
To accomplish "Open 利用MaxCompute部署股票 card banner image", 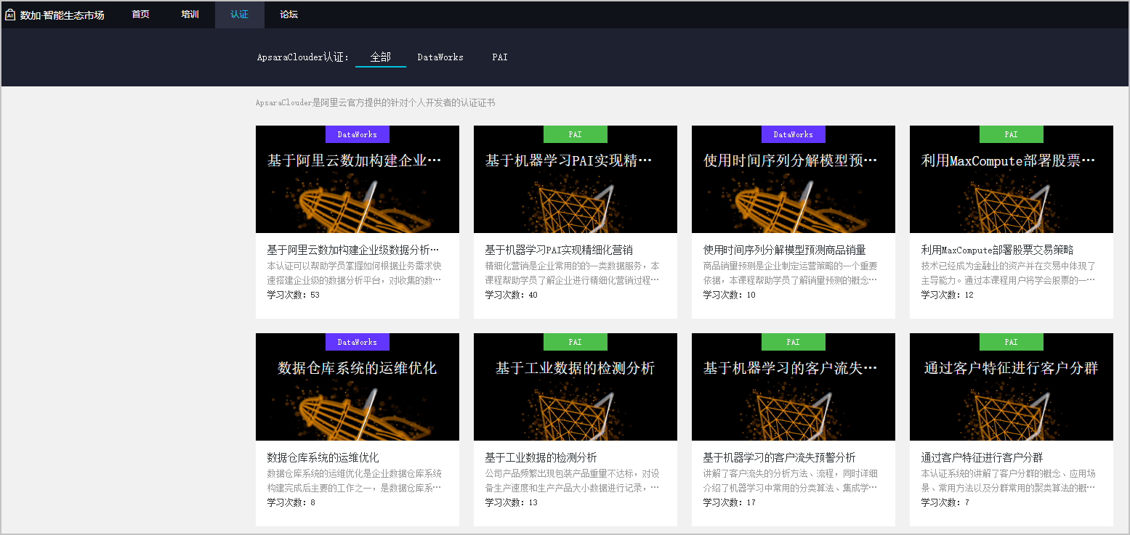I will 1012,179.
